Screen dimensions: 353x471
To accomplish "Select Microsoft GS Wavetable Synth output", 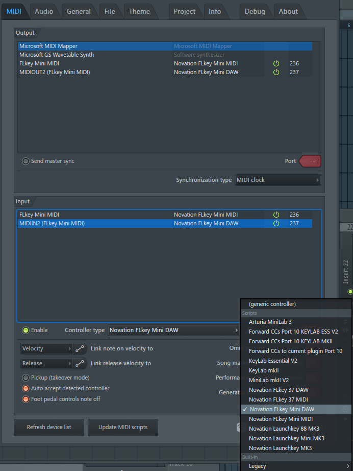I will pyautogui.click(x=165, y=55).
